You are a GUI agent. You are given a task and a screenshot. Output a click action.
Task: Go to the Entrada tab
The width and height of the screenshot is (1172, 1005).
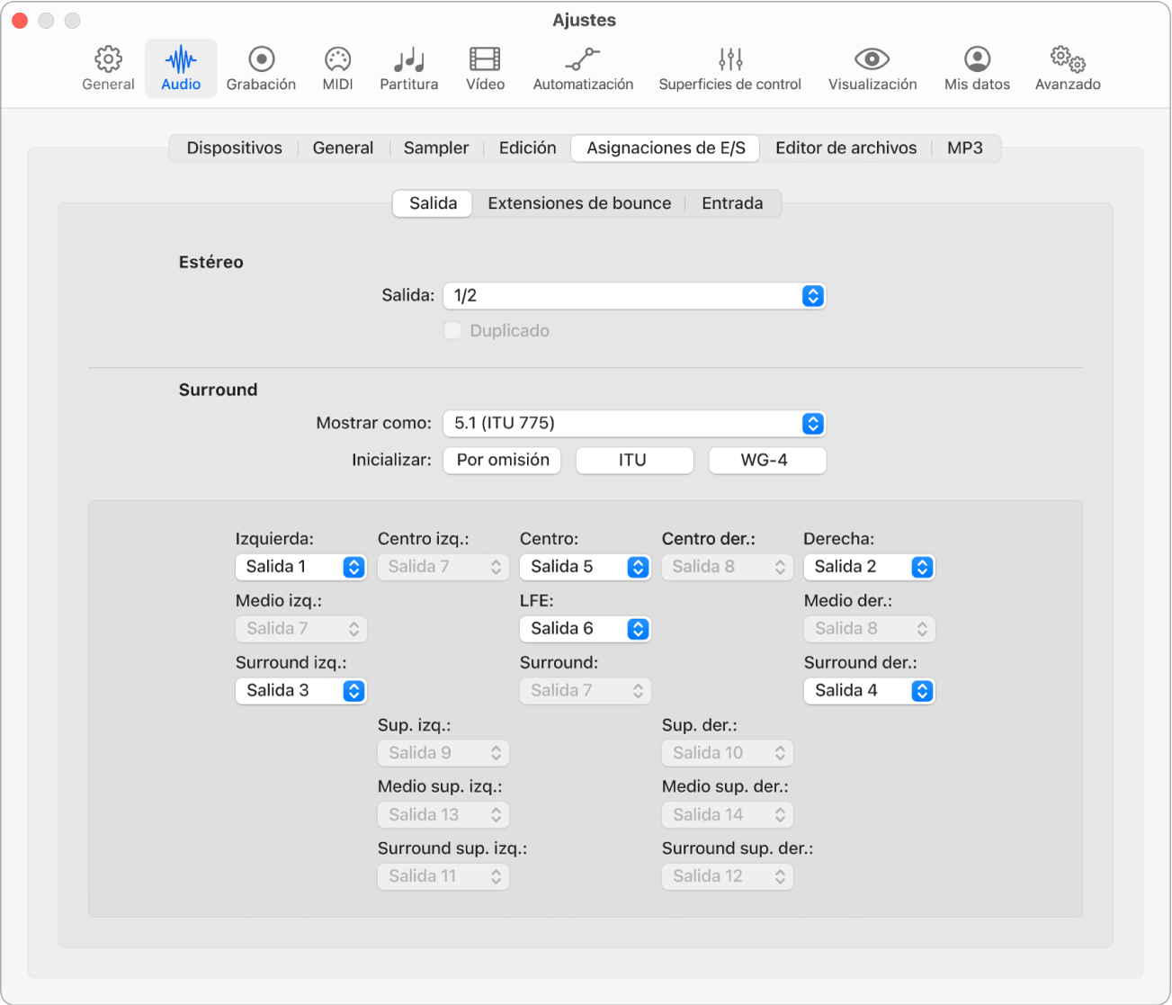point(732,203)
